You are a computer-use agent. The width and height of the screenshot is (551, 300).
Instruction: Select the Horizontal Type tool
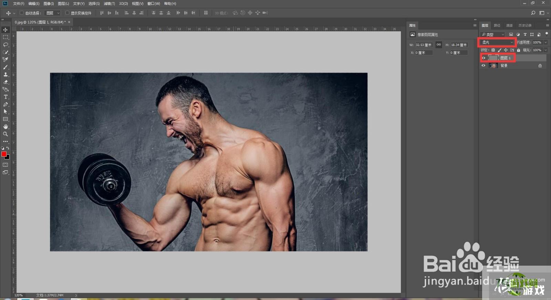pyautogui.click(x=5, y=97)
